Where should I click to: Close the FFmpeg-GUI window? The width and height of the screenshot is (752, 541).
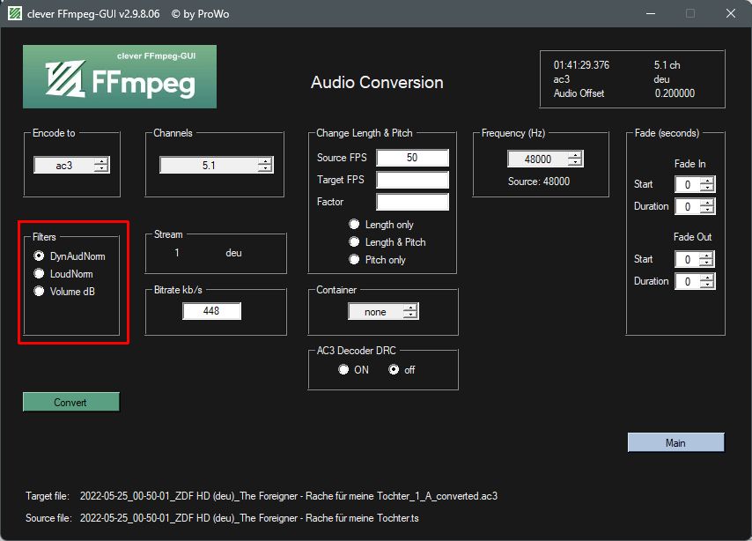730,13
